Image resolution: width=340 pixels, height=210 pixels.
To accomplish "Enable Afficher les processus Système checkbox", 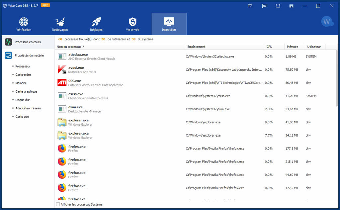I will 58,204.
